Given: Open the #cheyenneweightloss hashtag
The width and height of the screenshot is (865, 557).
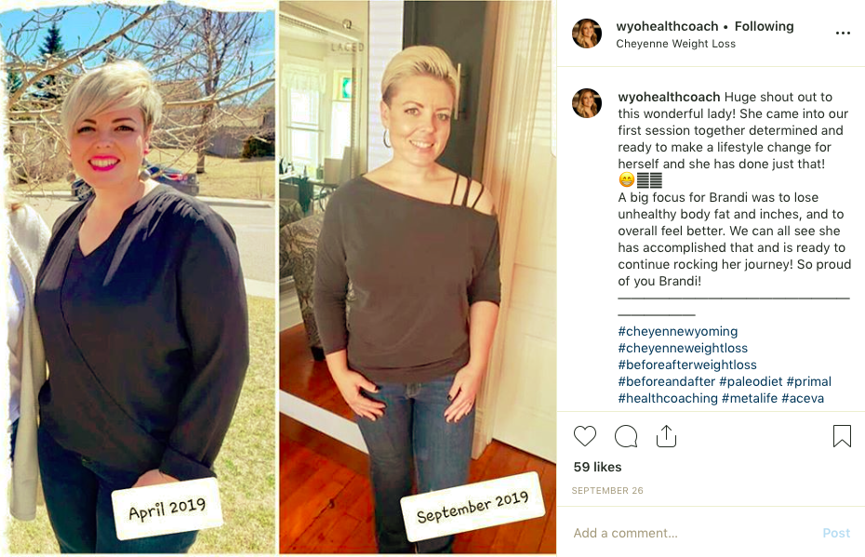Looking at the screenshot, I should click(683, 348).
